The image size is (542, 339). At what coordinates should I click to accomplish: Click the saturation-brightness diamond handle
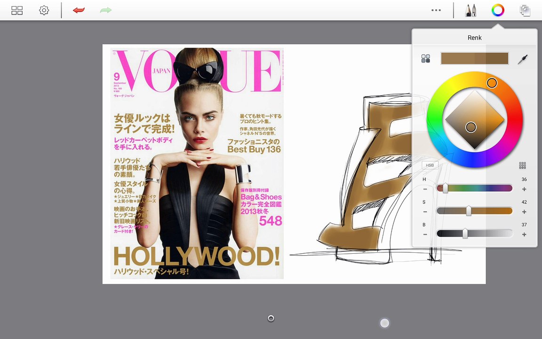pyautogui.click(x=471, y=127)
